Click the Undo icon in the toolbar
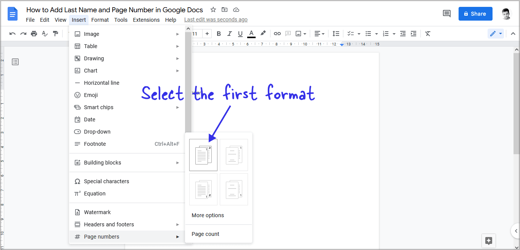Screen dimensions: 520x250 (12, 34)
